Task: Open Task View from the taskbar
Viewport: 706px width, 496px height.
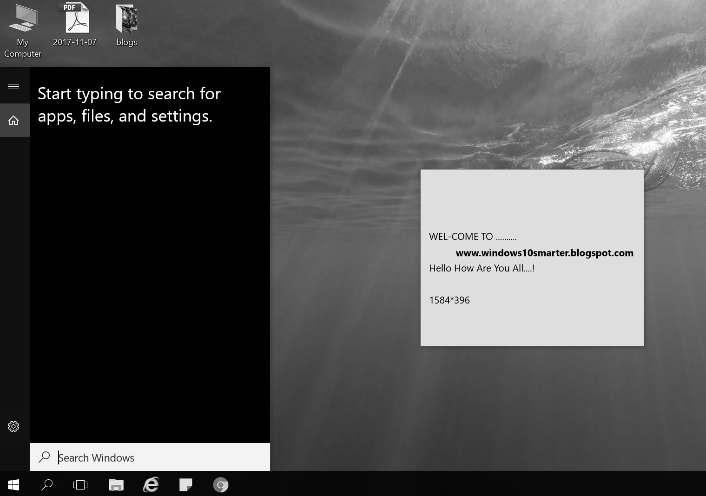Action: pyautogui.click(x=80, y=484)
